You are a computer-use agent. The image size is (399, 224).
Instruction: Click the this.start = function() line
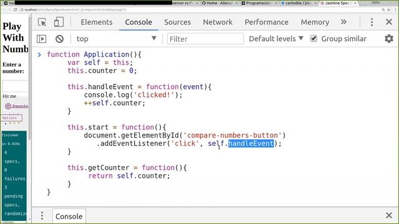117,127
